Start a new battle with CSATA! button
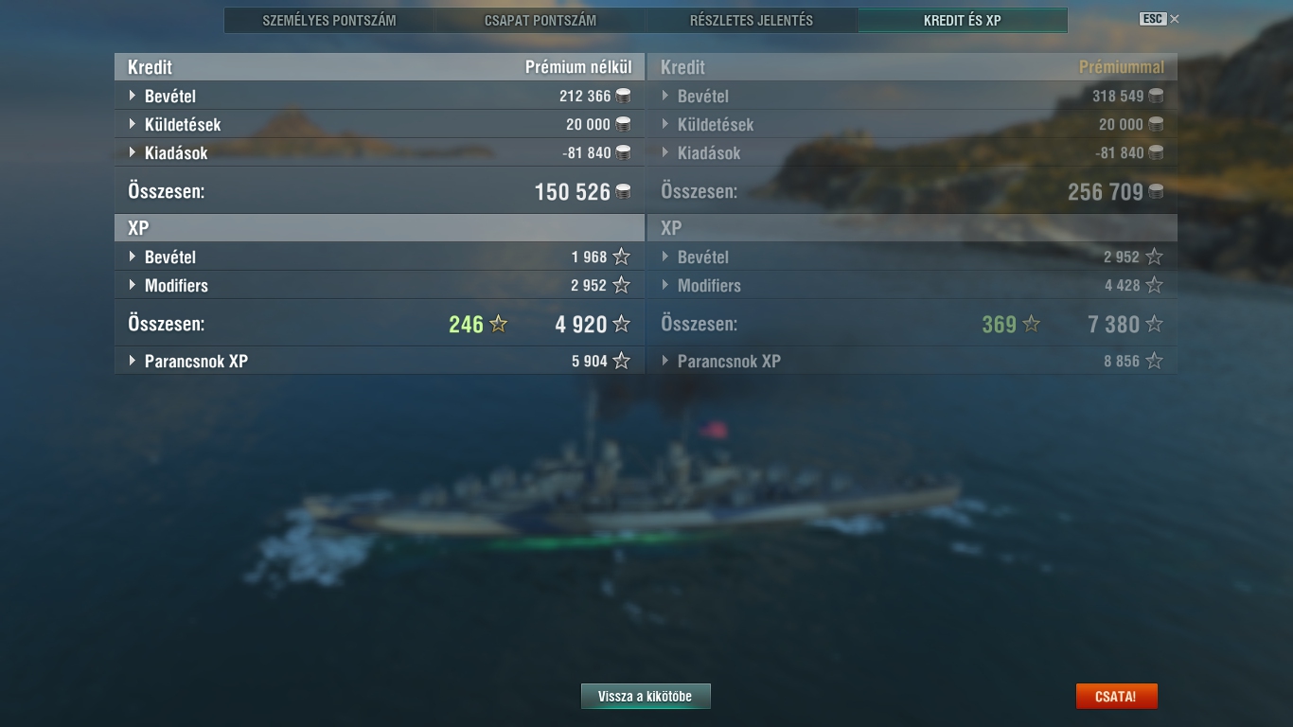 [x=1116, y=697]
